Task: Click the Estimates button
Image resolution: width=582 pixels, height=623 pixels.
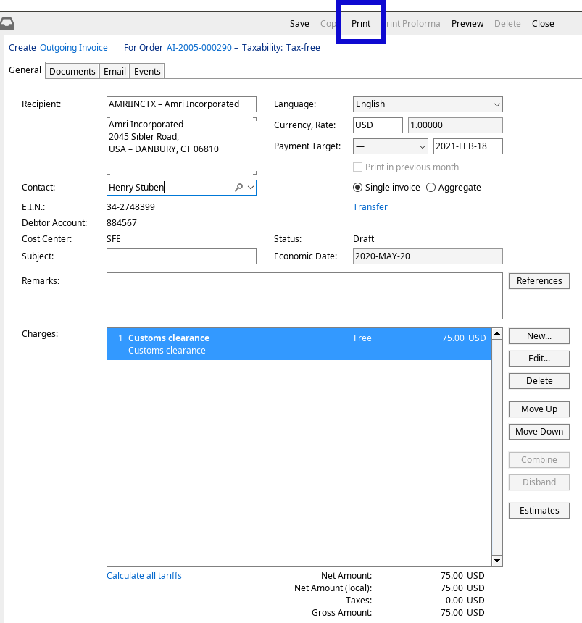Action: click(539, 510)
